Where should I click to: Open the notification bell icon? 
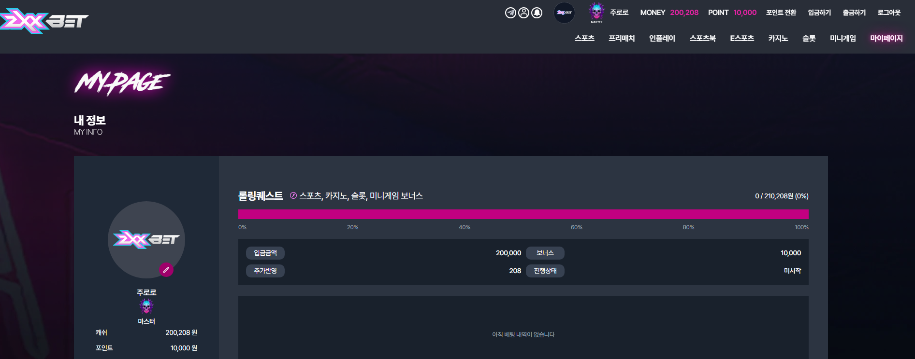tap(537, 13)
